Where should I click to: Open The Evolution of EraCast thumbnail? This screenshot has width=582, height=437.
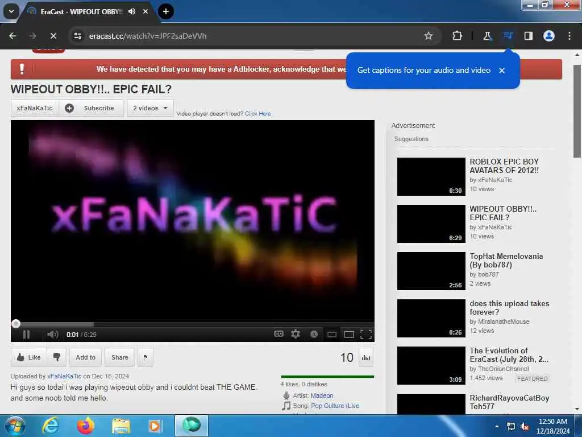(x=431, y=365)
